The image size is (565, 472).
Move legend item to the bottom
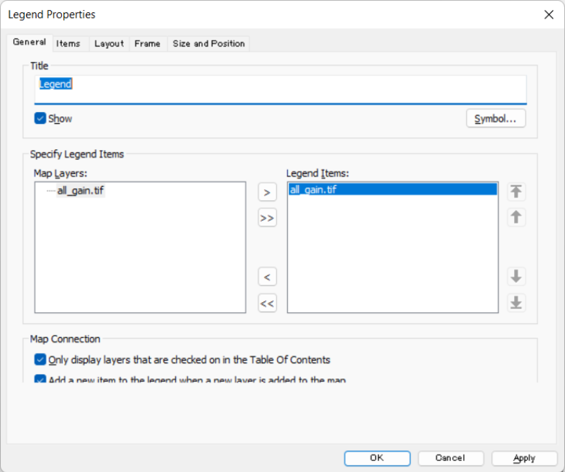click(516, 303)
